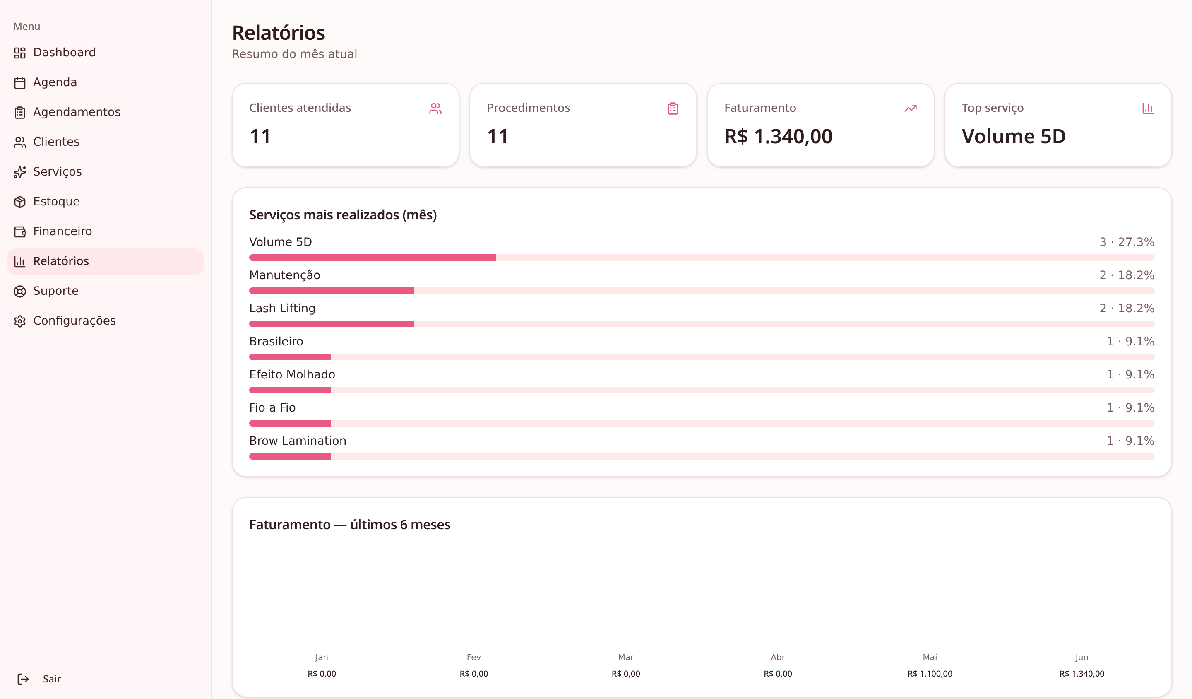Click the Fio a Fio progress bar
This screenshot has height=699, width=1192.
click(x=702, y=423)
